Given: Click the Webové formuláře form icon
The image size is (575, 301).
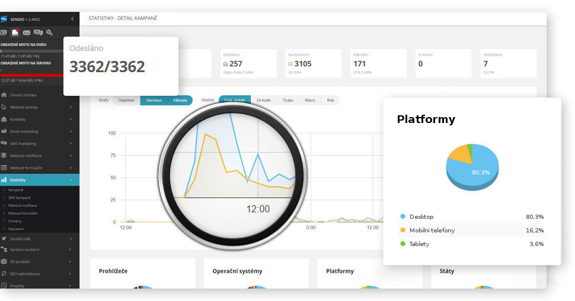Looking at the screenshot, I should pyautogui.click(x=4, y=167).
